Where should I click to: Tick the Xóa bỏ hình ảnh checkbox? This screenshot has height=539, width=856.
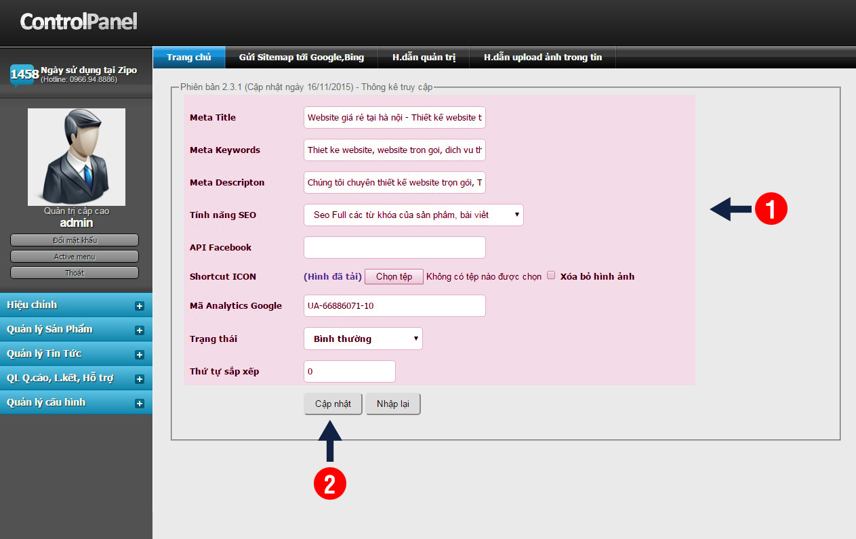(551, 276)
